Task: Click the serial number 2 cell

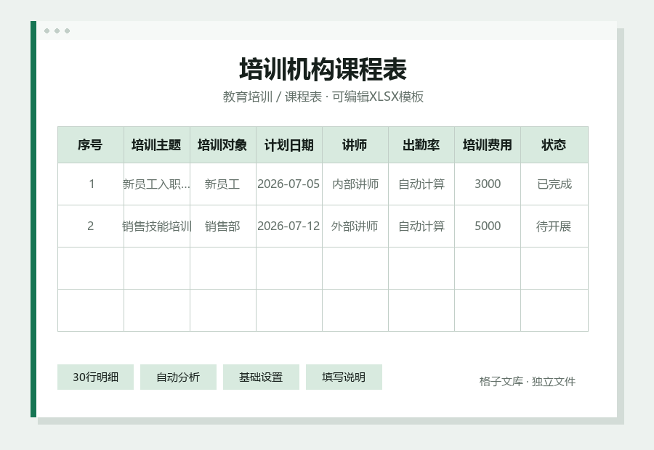Action: click(91, 226)
